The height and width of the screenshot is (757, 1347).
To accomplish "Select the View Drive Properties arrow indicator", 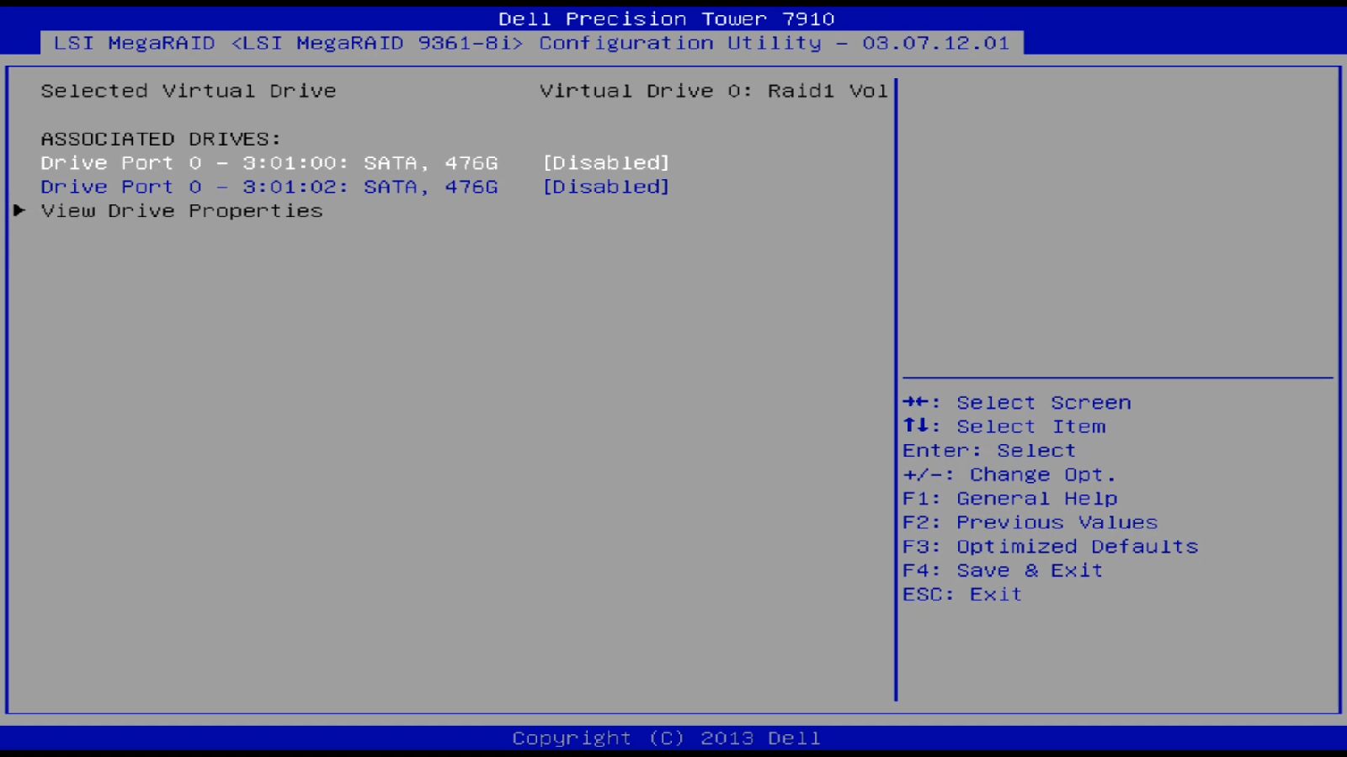I will click(x=19, y=211).
